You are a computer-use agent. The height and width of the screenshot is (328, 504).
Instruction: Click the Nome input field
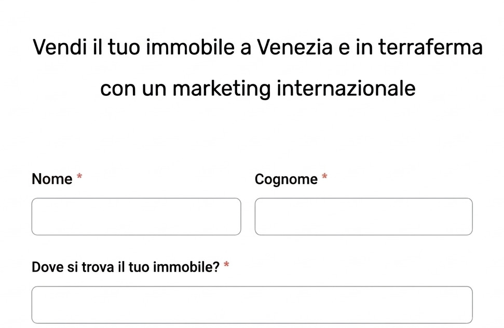coord(136,217)
